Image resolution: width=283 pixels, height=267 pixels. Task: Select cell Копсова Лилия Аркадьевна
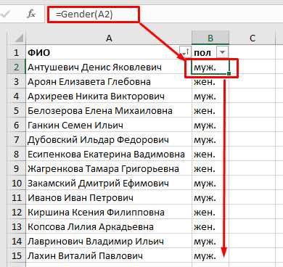109,226
